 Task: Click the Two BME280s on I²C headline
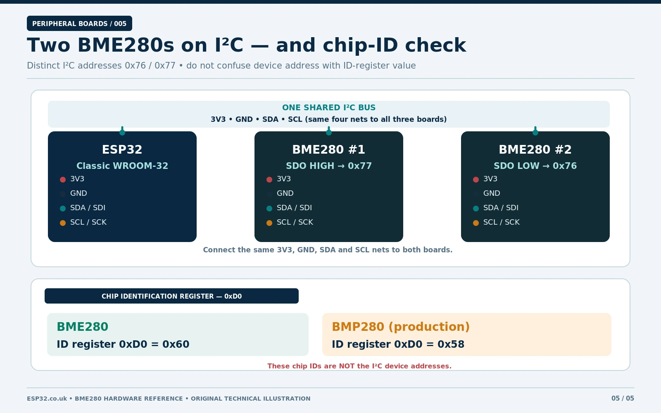247,45
